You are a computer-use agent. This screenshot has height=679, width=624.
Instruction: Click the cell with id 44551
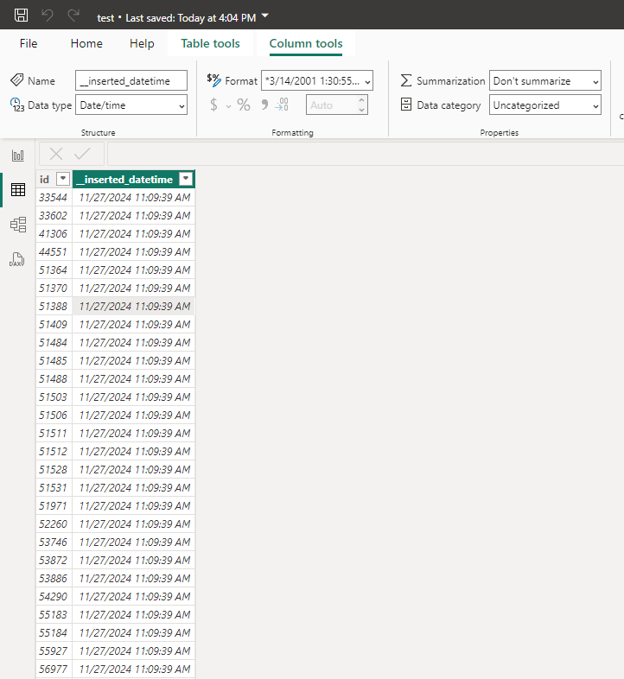pos(54,252)
